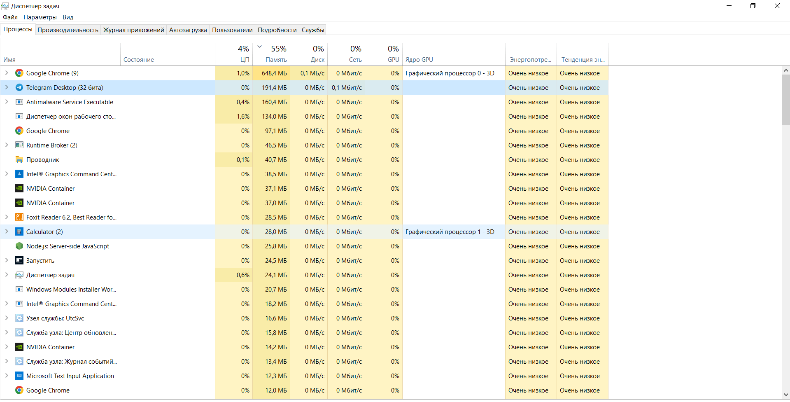Sort by the Память column header
Image resolution: width=790 pixels, height=402 pixels.
coord(271,54)
